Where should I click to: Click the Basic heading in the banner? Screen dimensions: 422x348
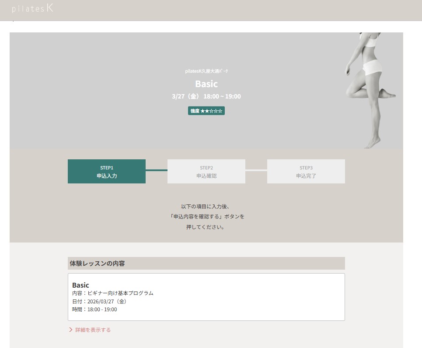click(206, 84)
